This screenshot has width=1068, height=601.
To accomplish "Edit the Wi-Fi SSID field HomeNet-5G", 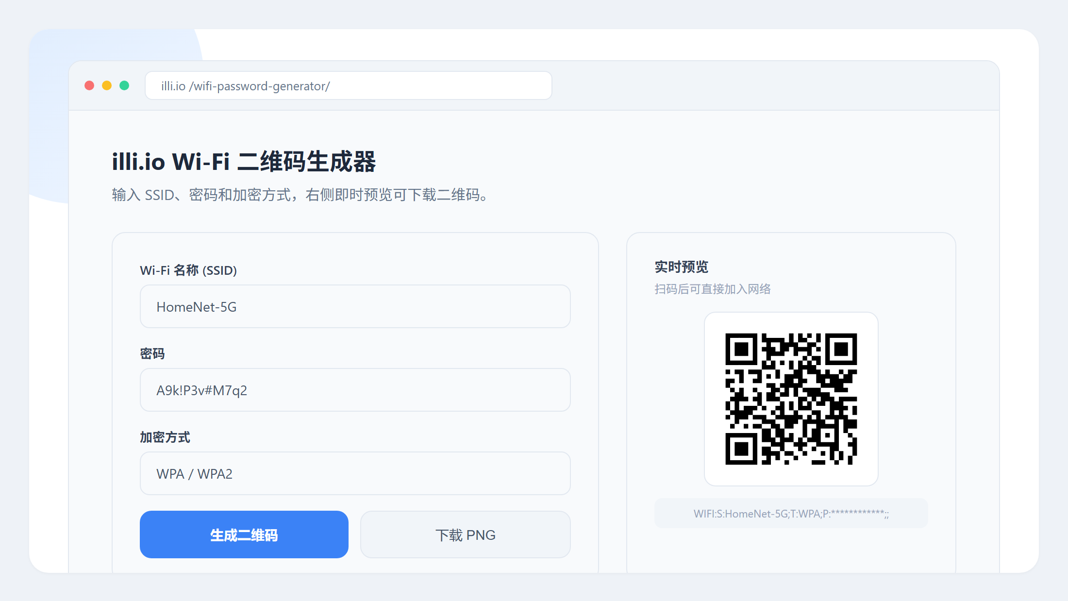I will pyautogui.click(x=355, y=306).
